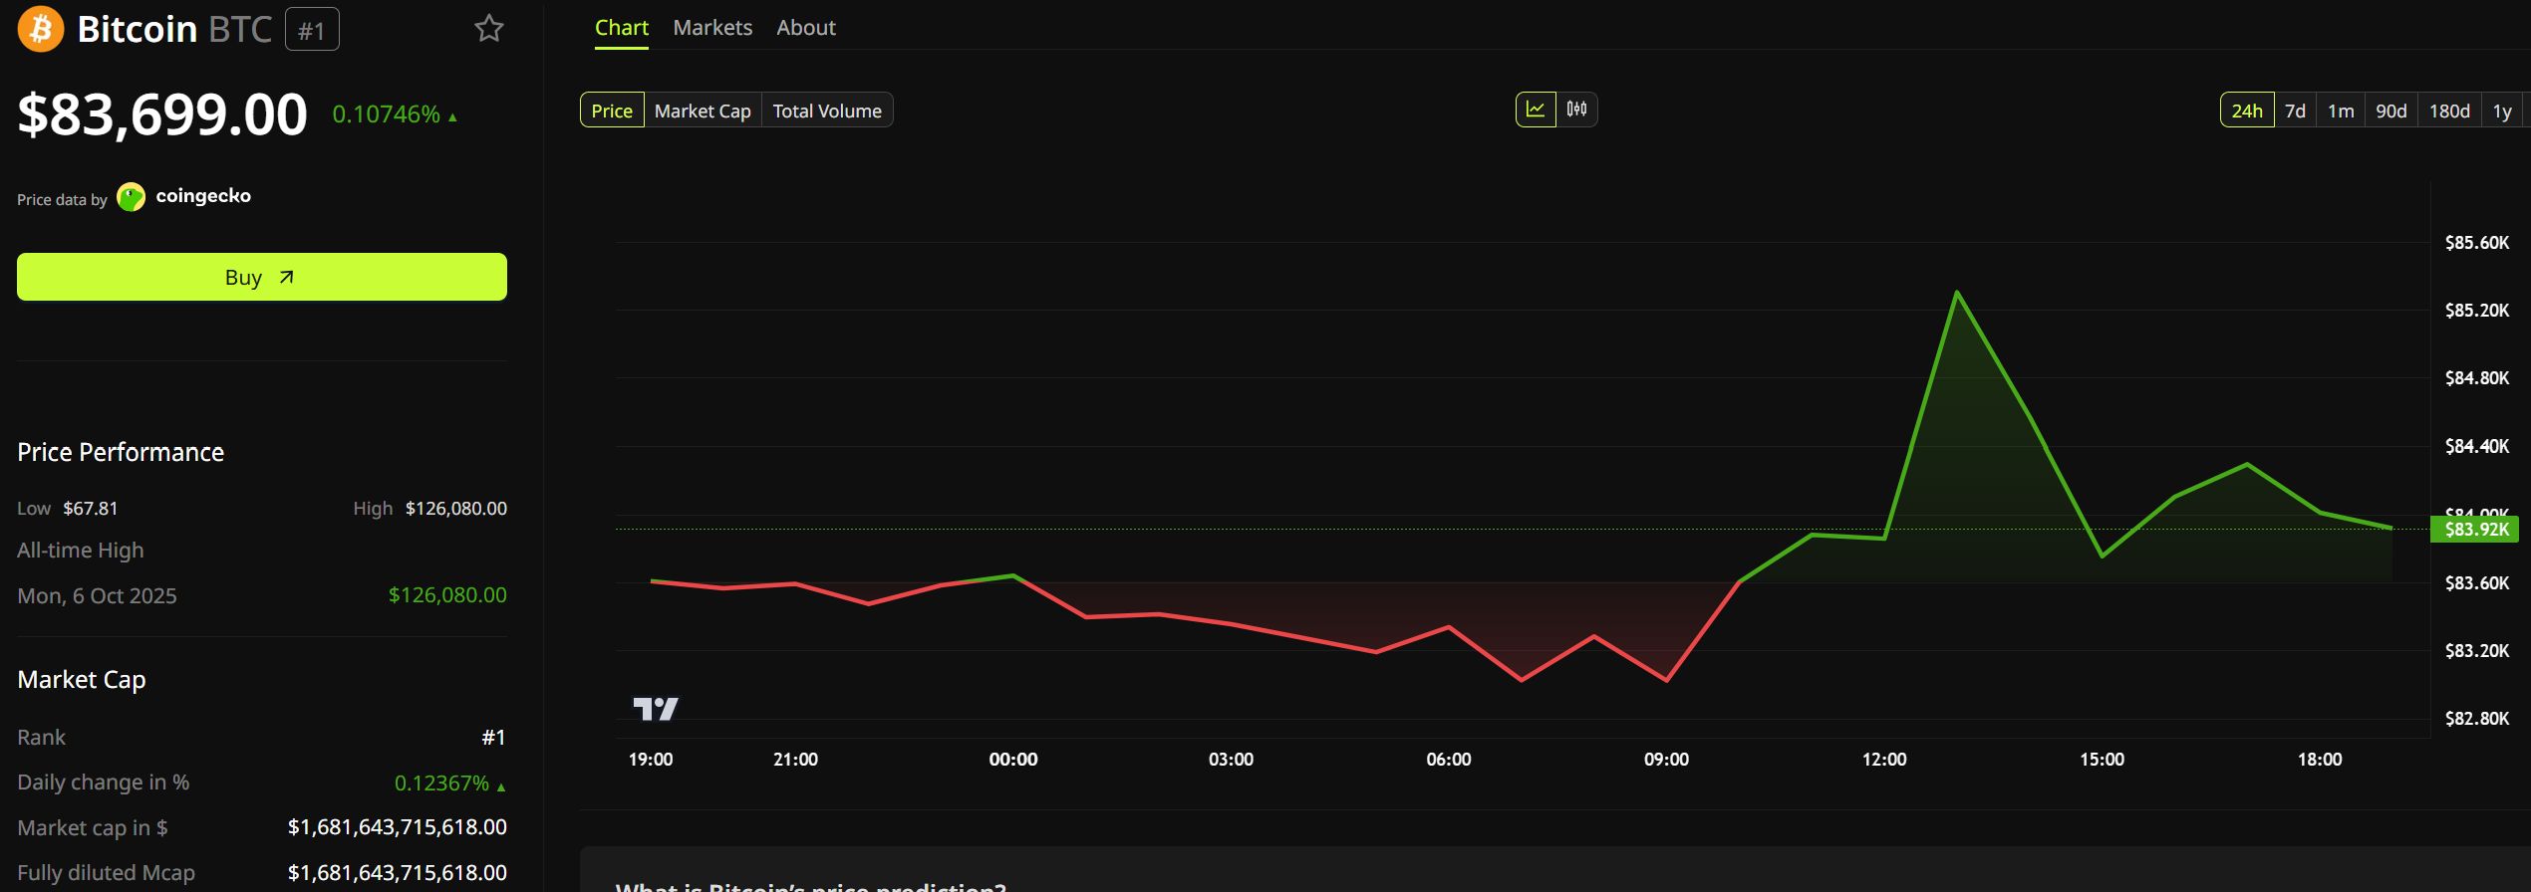Click the green all-time high $126,080.00
The image size is (2531, 892).
pos(447,595)
